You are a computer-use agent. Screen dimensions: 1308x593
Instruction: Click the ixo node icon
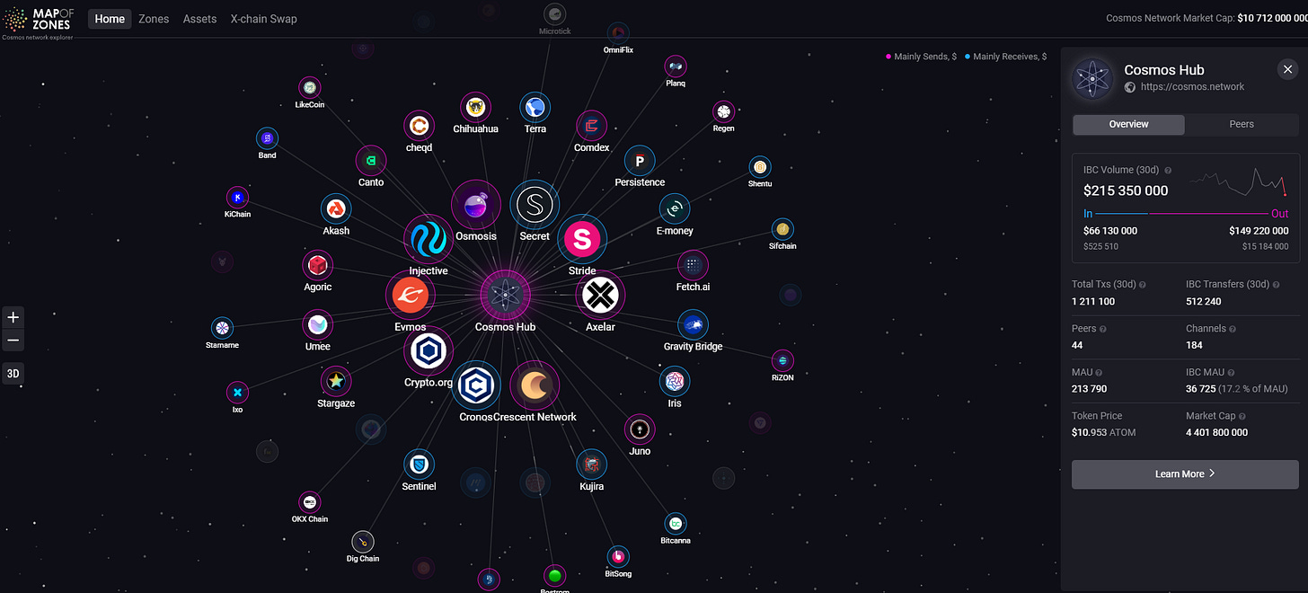237,393
